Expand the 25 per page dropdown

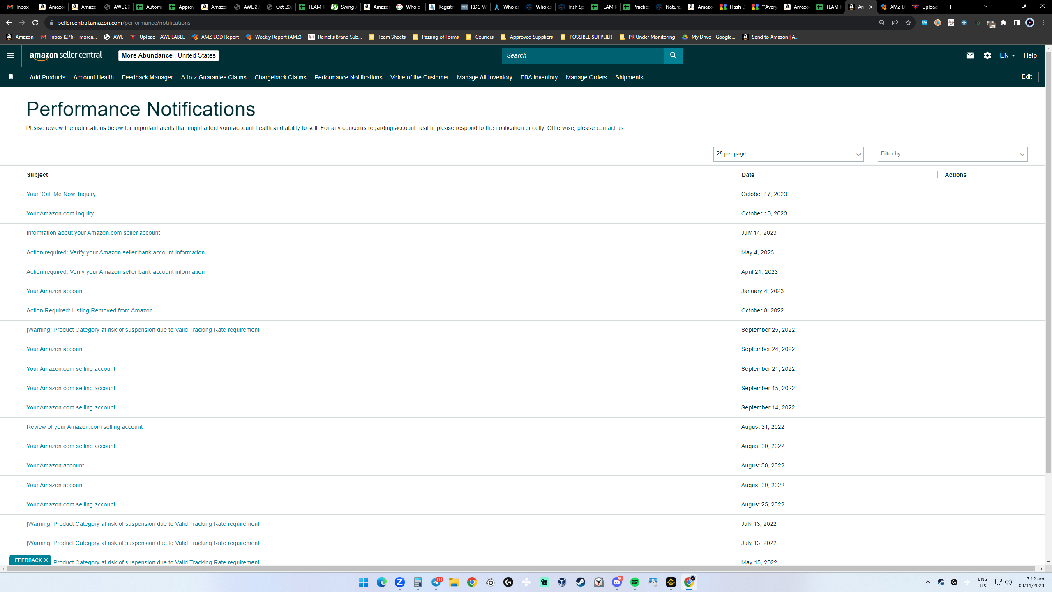pos(788,154)
